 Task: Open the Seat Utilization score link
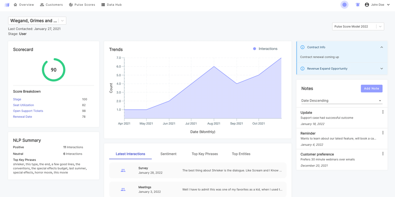(24, 105)
